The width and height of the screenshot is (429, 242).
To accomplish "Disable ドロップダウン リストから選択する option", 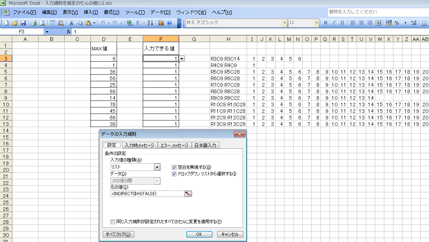I will [174, 174].
